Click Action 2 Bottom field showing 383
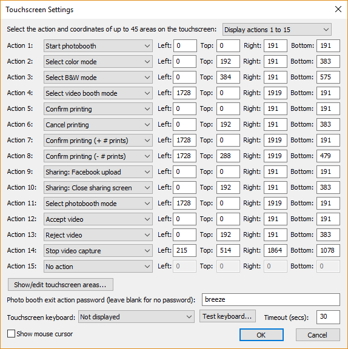 coord(328,61)
